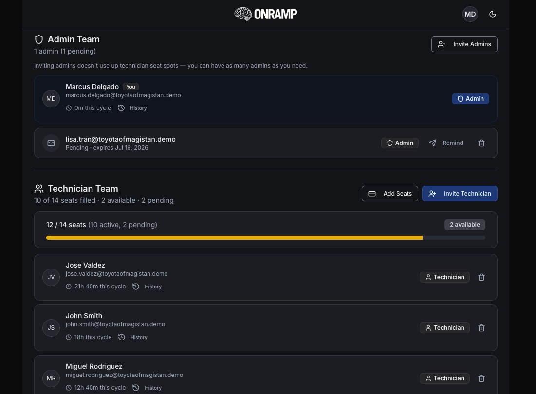Delete the pending lisa.tran invite
The image size is (536, 394).
point(481,143)
